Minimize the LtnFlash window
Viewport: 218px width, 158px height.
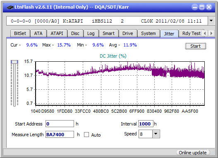point(195,7)
